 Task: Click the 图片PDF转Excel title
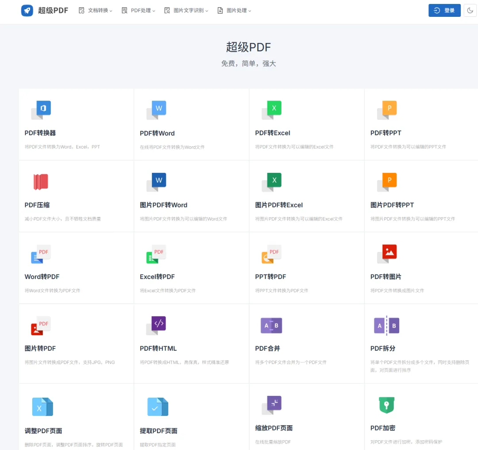279,205
